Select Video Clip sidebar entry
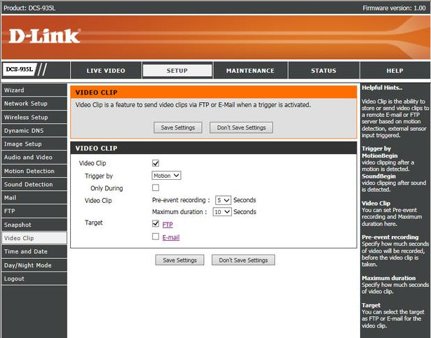Viewport: 431px width, 338px height. point(34,238)
